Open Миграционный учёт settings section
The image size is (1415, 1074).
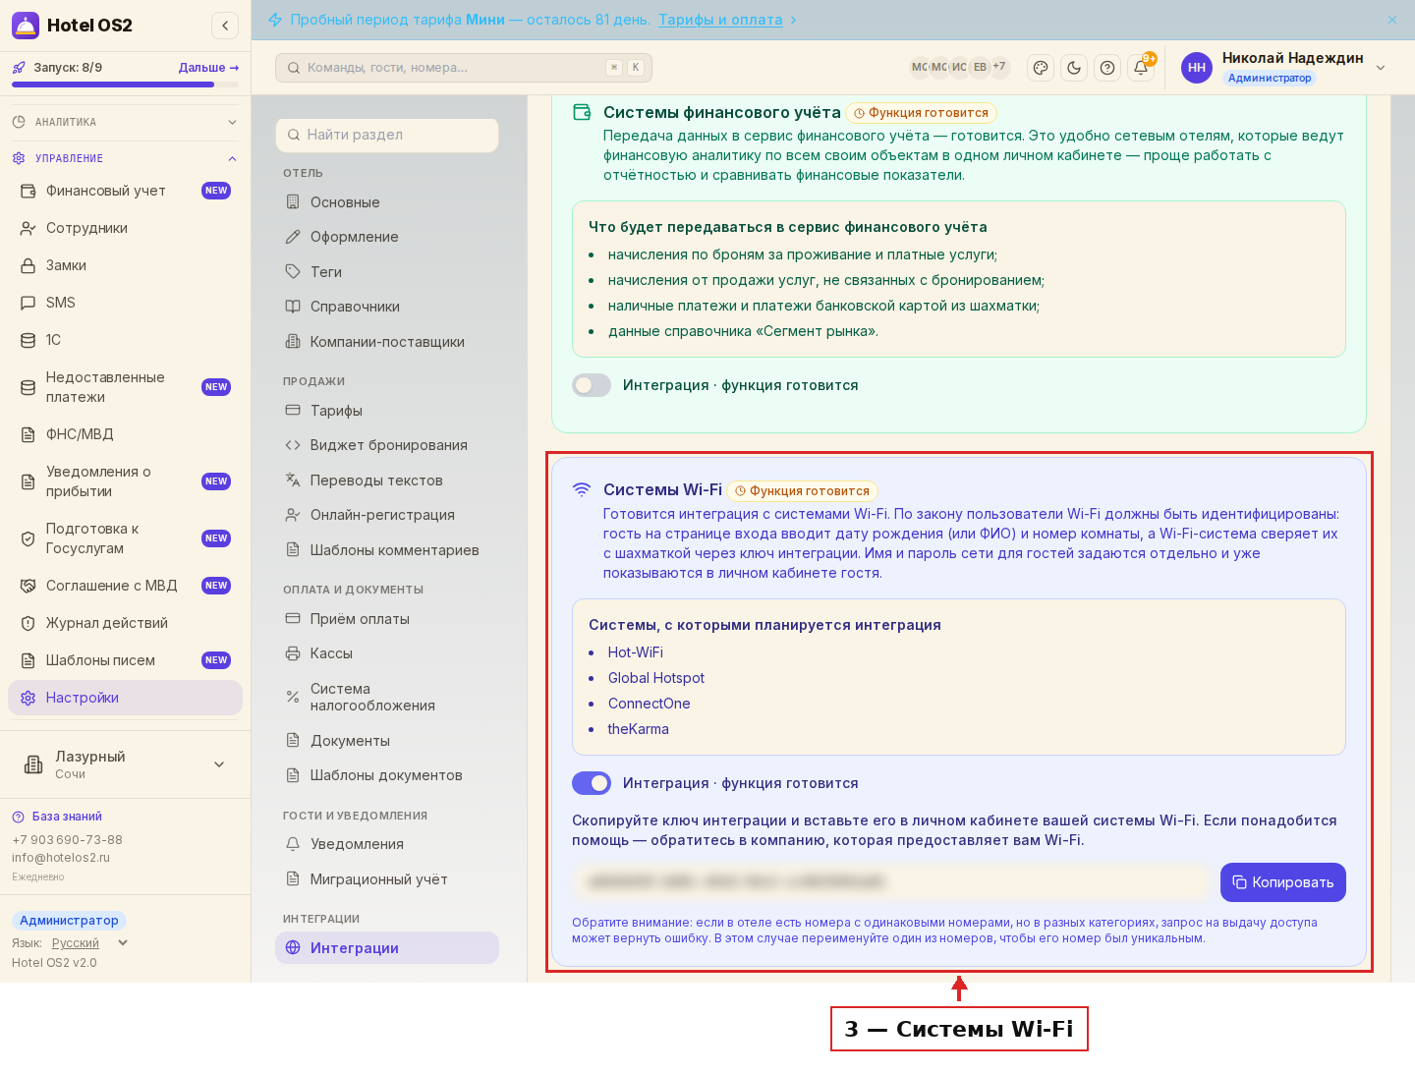(387, 879)
